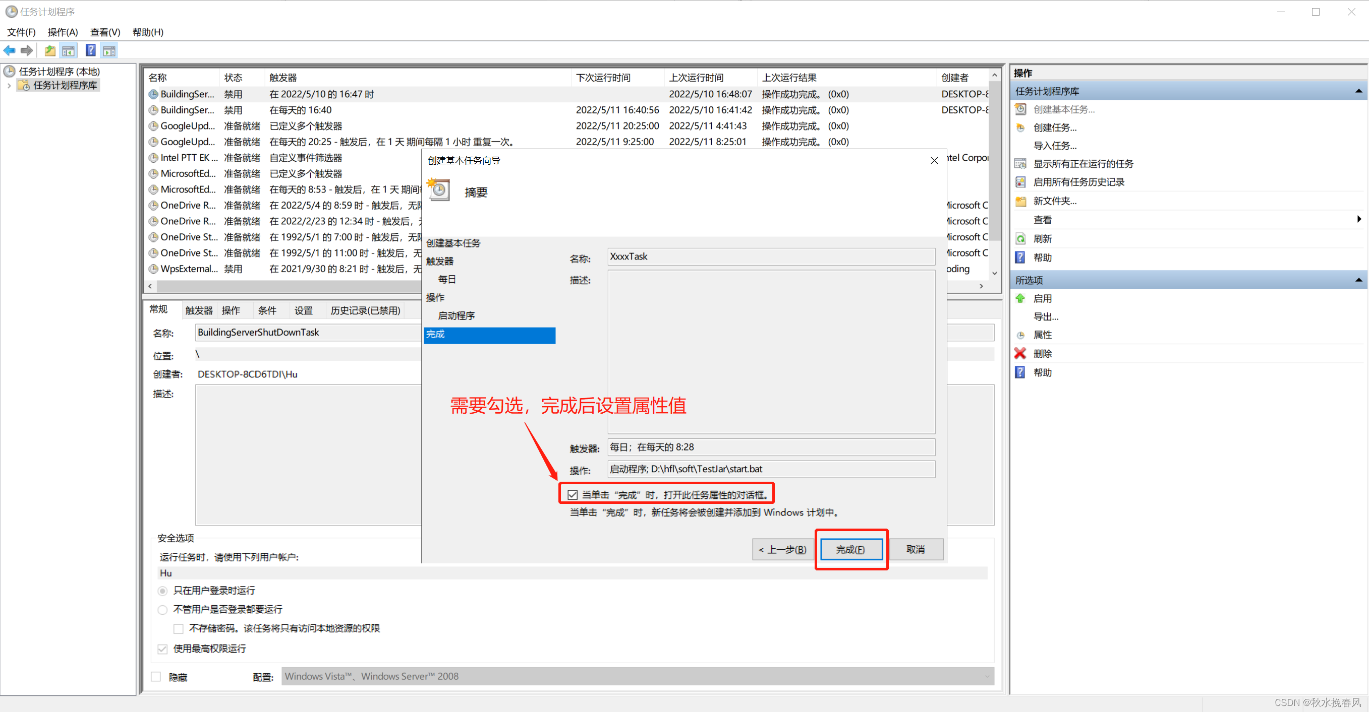
Task: Click the Create Basic Task icon in Actions
Action: click(x=1020, y=109)
